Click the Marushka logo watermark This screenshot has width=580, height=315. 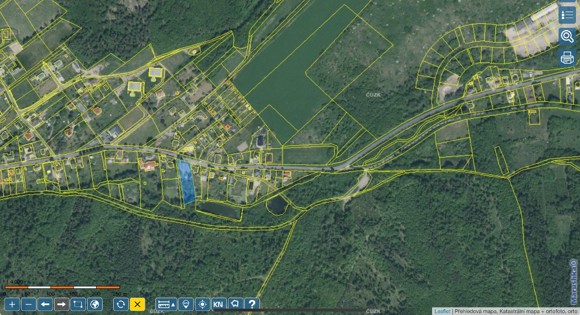tap(573, 282)
